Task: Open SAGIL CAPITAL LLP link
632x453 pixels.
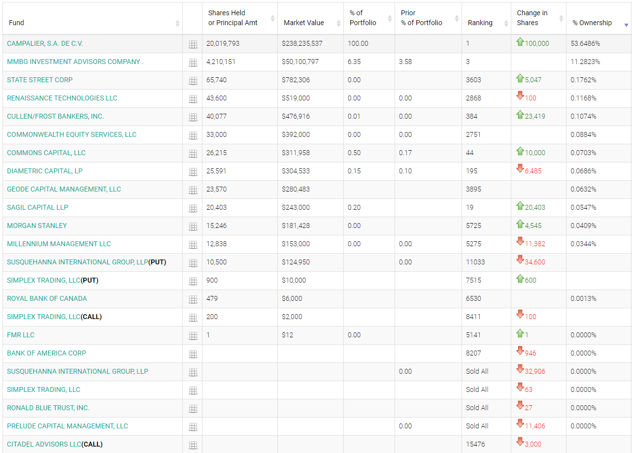Action: (37, 207)
